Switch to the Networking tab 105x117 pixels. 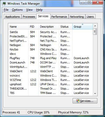pos(77,17)
